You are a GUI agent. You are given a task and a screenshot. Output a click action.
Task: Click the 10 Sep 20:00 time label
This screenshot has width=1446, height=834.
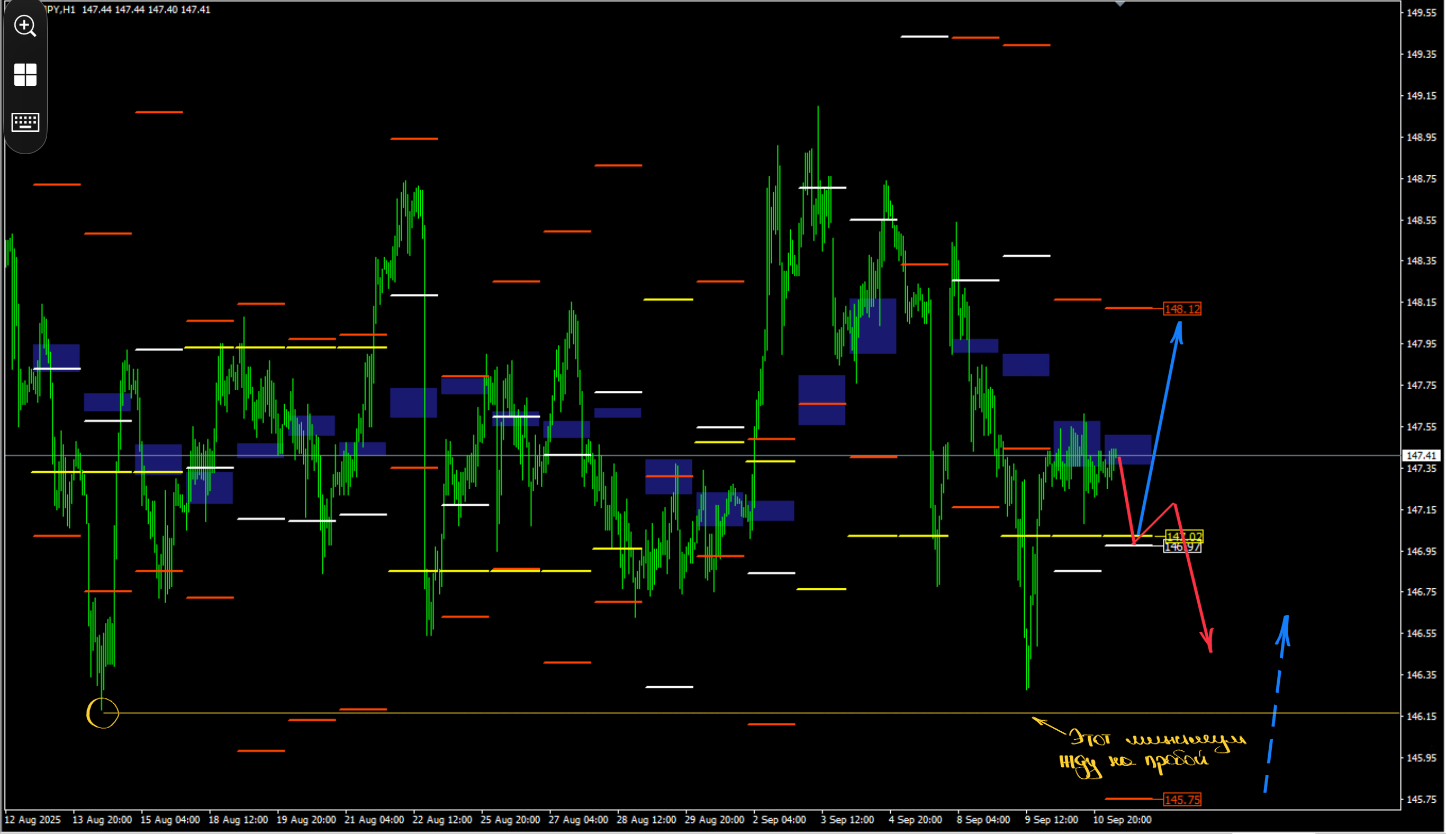pos(1122,820)
